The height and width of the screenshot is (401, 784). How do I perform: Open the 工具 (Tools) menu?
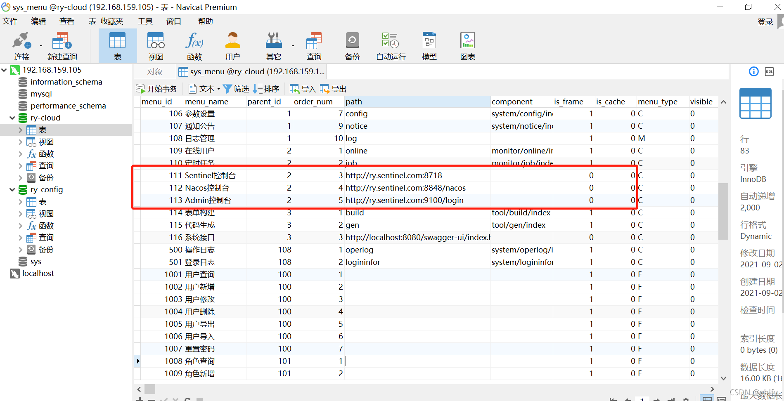pos(145,21)
